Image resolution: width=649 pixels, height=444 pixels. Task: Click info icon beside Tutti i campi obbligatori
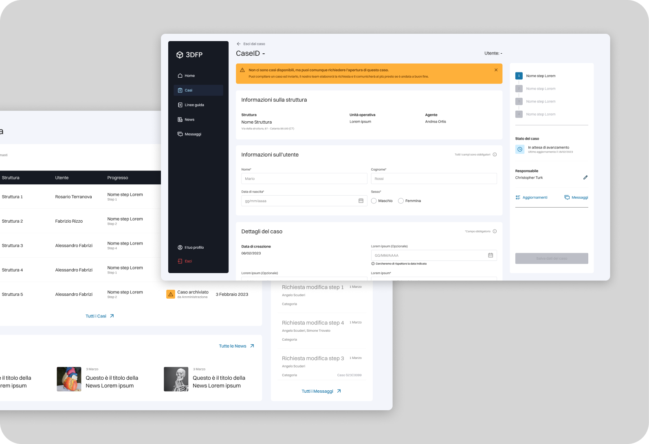pos(495,155)
